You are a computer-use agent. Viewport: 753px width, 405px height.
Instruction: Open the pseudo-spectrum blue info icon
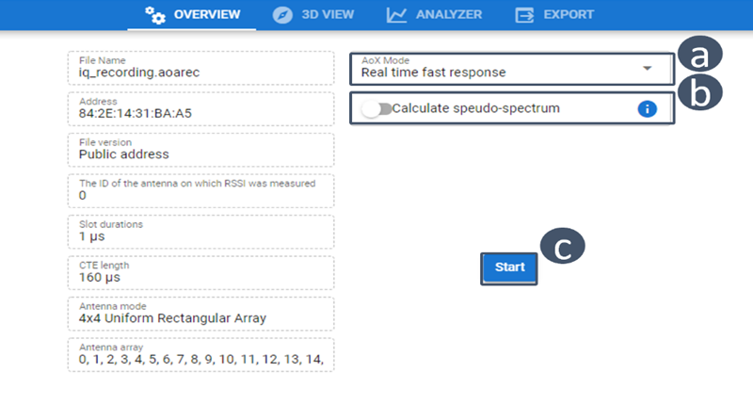click(647, 108)
